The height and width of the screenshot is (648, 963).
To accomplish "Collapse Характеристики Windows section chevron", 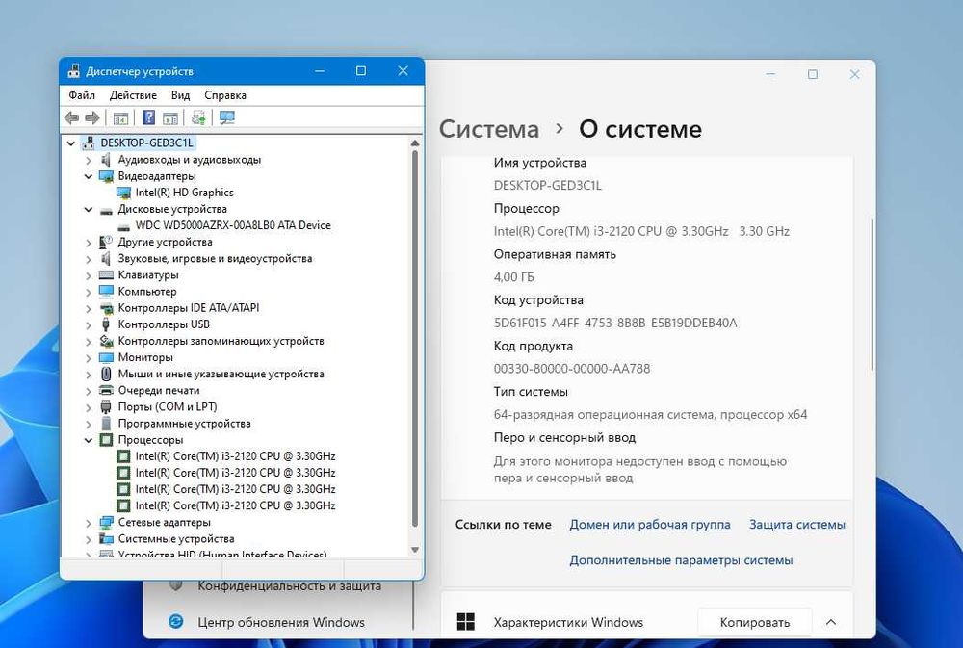I will [x=831, y=622].
